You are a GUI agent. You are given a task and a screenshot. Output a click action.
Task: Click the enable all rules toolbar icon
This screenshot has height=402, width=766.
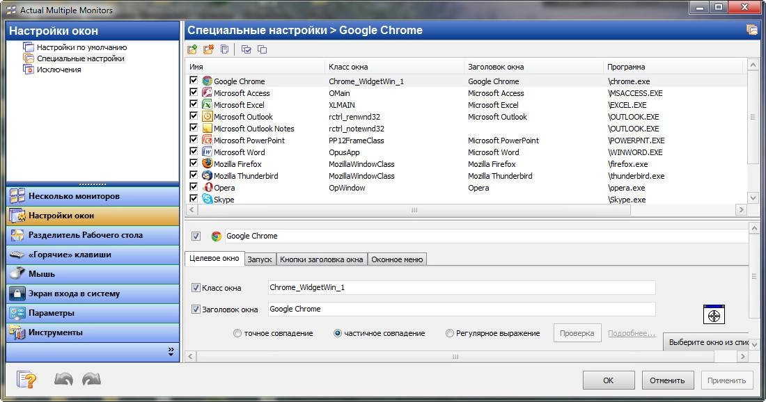247,49
